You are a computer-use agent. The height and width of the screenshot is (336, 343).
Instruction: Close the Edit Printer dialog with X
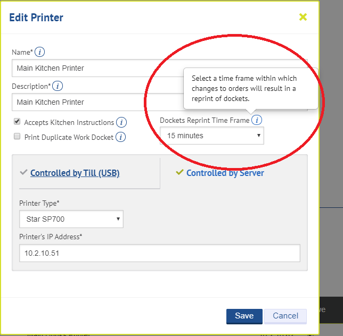303,17
